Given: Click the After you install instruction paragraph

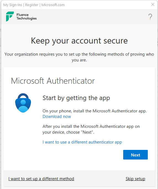Looking at the screenshot, I should (x=91, y=129).
